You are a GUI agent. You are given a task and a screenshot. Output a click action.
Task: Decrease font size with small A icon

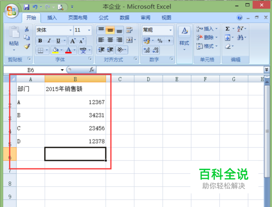(x=82, y=41)
